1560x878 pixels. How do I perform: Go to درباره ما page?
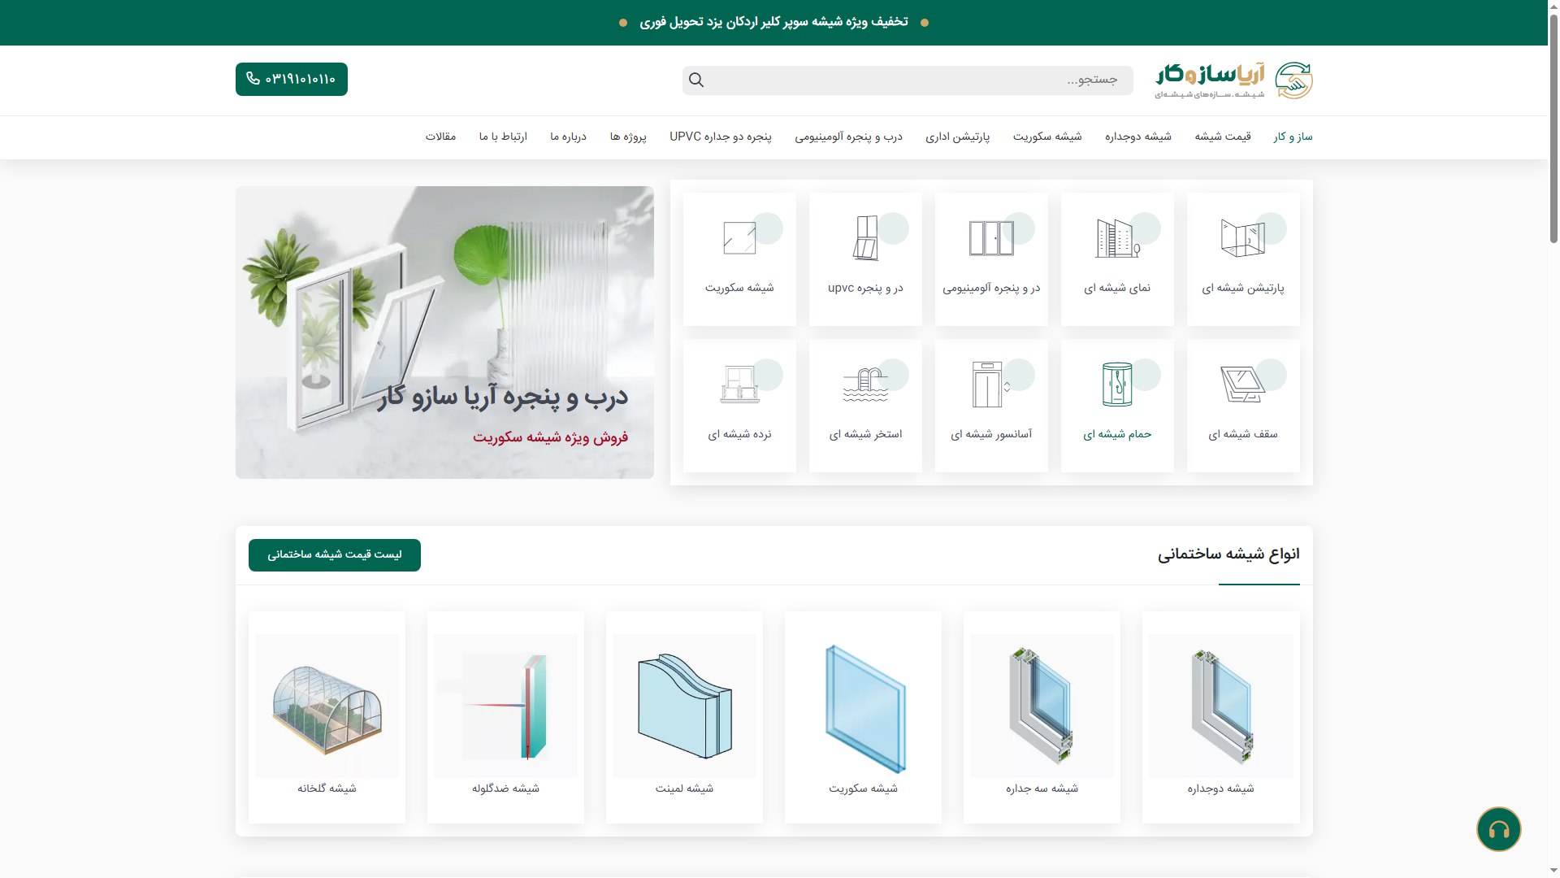point(568,137)
